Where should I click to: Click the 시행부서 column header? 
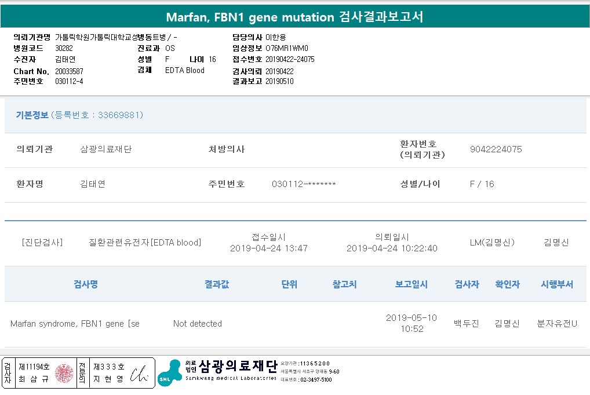557,284
